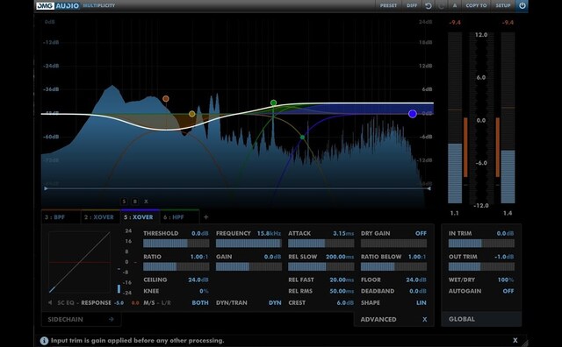This screenshot has height=347, width=562.
Task: Select the orange band node
Action: 166,99
